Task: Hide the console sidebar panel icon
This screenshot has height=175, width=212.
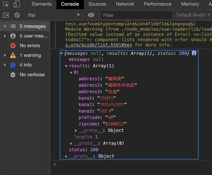Action: (x=6, y=15)
